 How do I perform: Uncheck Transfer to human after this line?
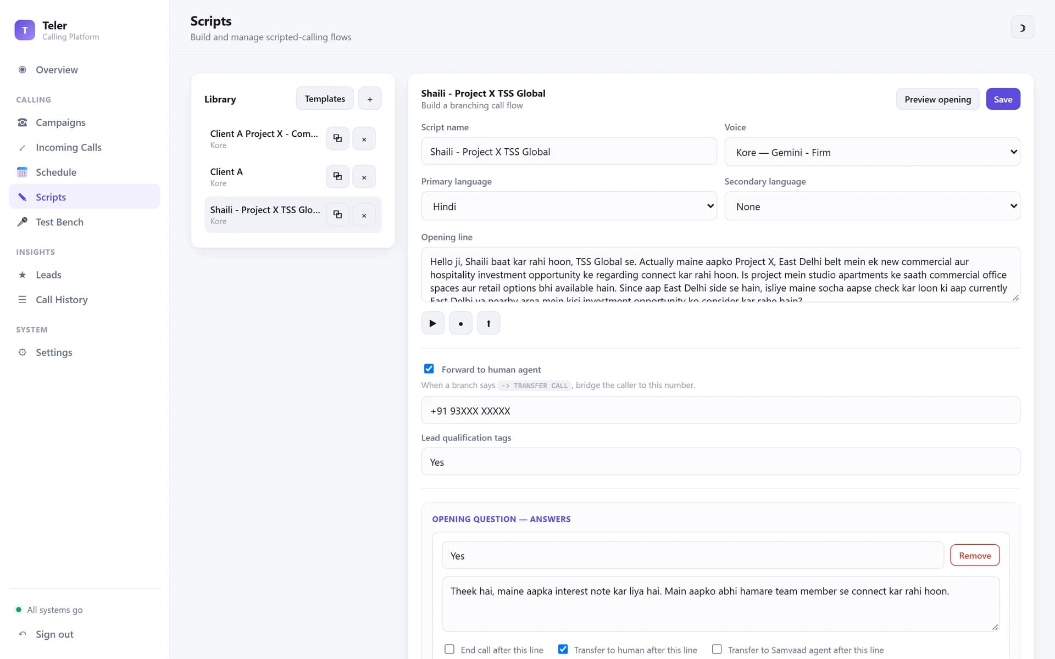coord(563,649)
